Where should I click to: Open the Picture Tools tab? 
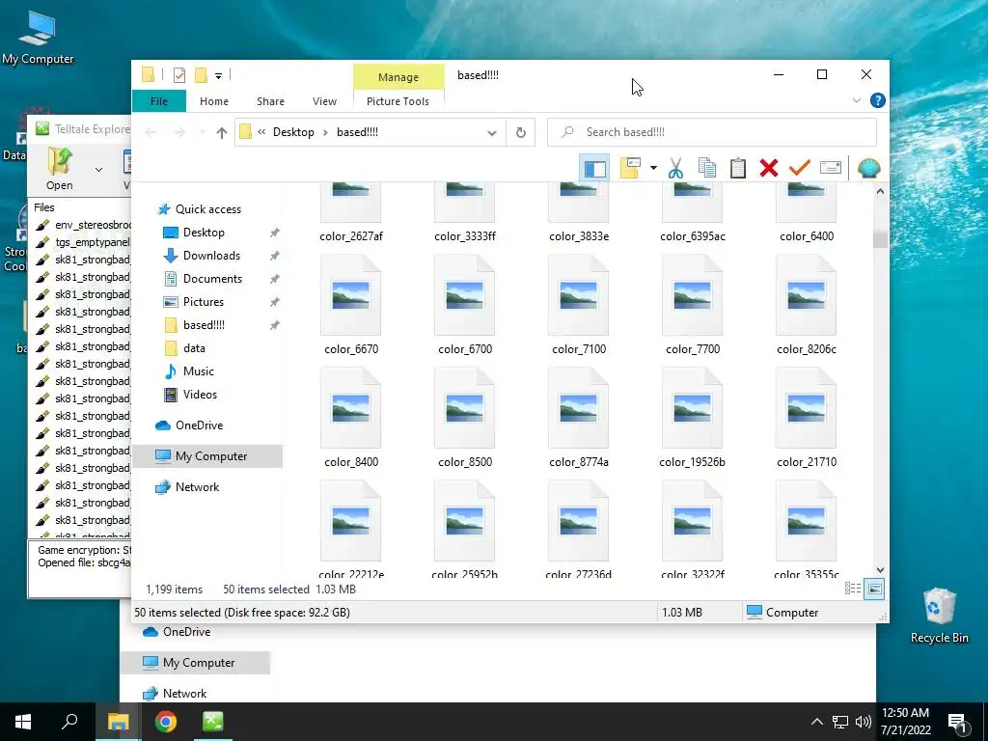tap(398, 101)
